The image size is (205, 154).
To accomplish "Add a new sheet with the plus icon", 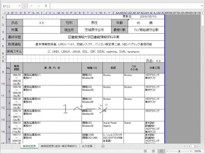I will pyautogui.click(x=103, y=146).
